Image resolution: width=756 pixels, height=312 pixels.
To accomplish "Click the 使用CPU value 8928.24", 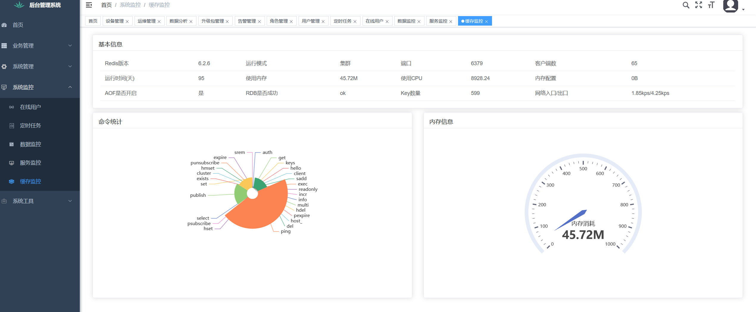I will click(480, 78).
